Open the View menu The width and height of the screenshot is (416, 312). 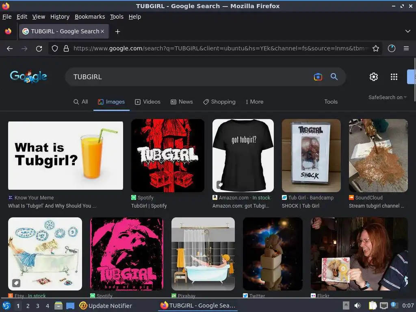(x=39, y=17)
